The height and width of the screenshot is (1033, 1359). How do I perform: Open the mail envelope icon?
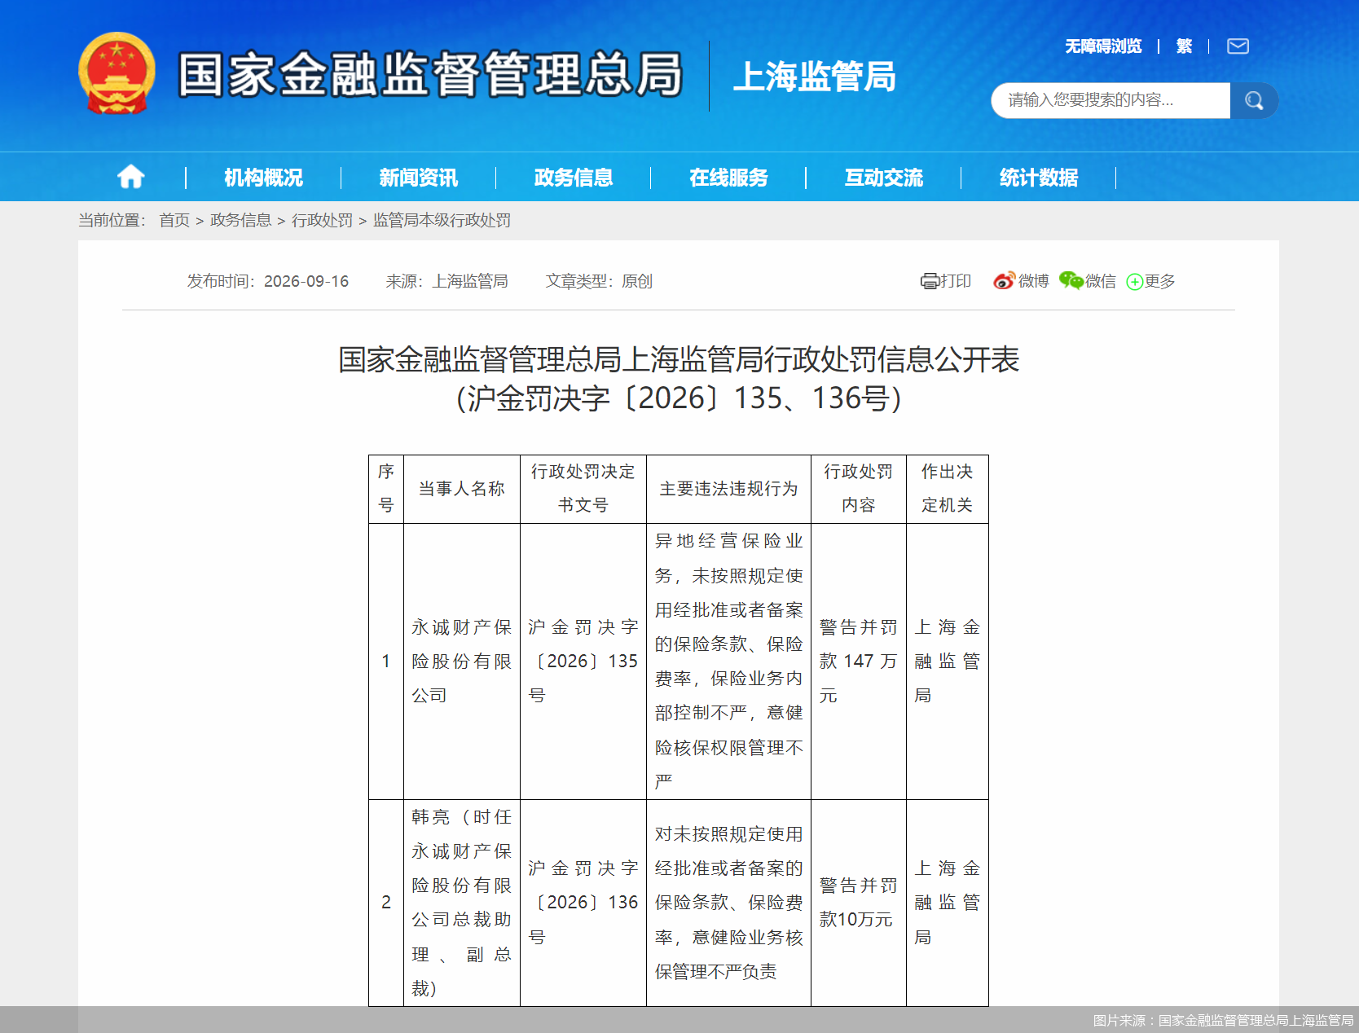(x=1238, y=46)
